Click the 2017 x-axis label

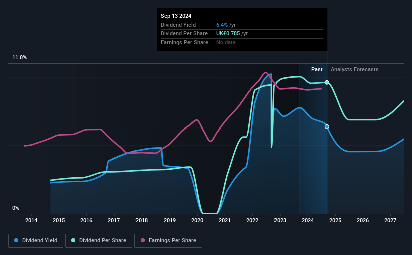point(114,220)
